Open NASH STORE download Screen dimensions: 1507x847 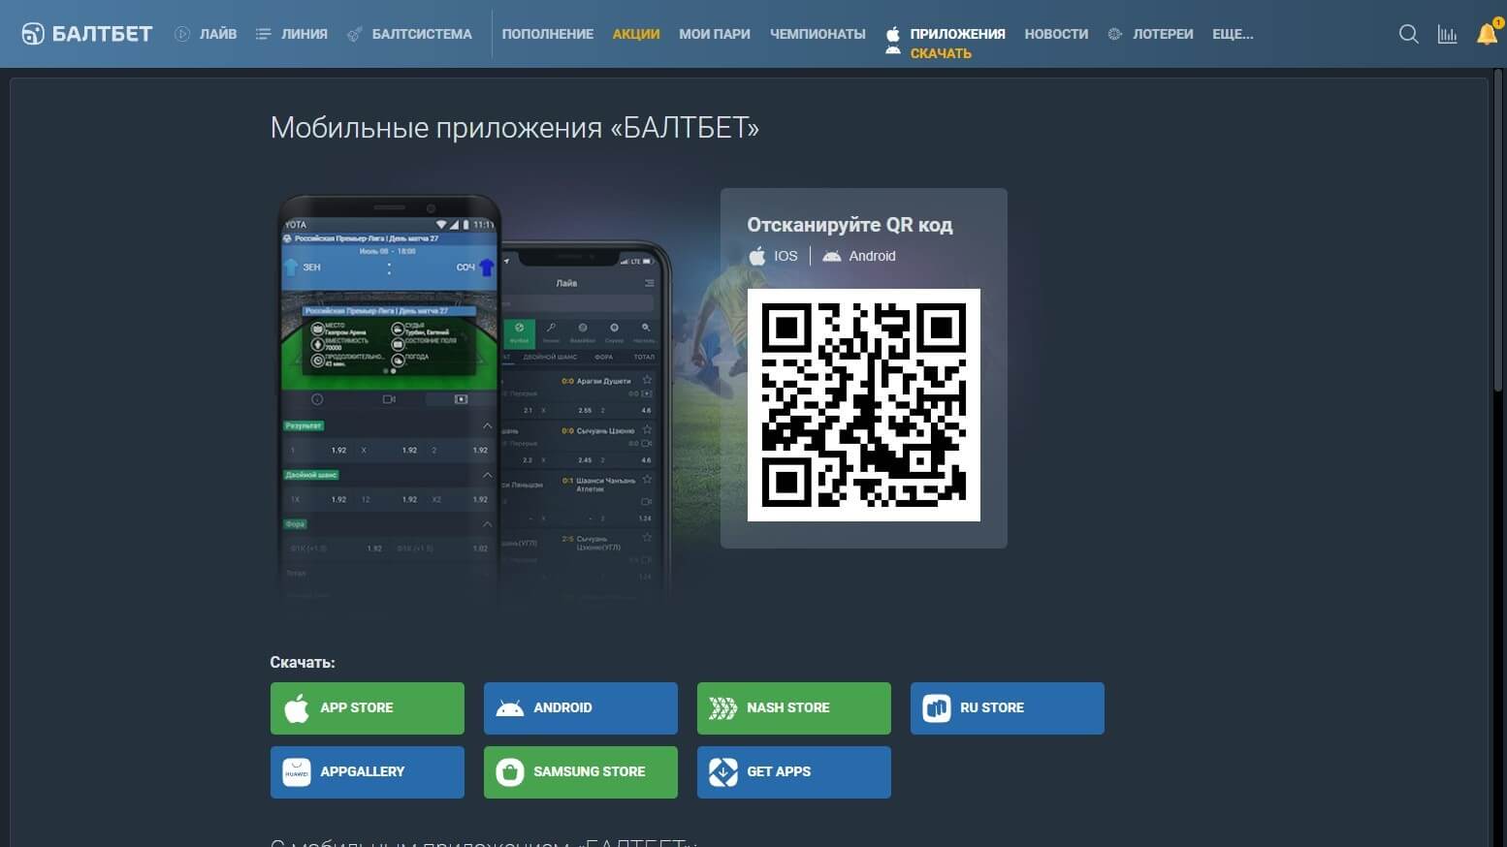pos(794,708)
